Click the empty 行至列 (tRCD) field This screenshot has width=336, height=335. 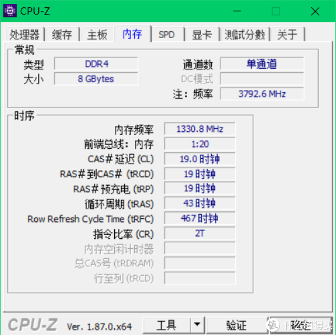point(200,278)
